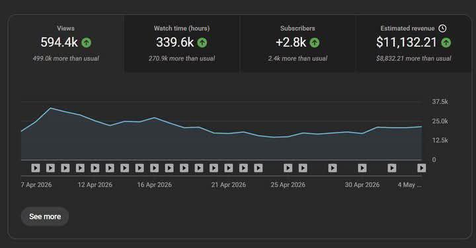Screen dimensions: 476x248
Task: Open the video marker just after the 12 Apr marker
Action: tap(110, 168)
